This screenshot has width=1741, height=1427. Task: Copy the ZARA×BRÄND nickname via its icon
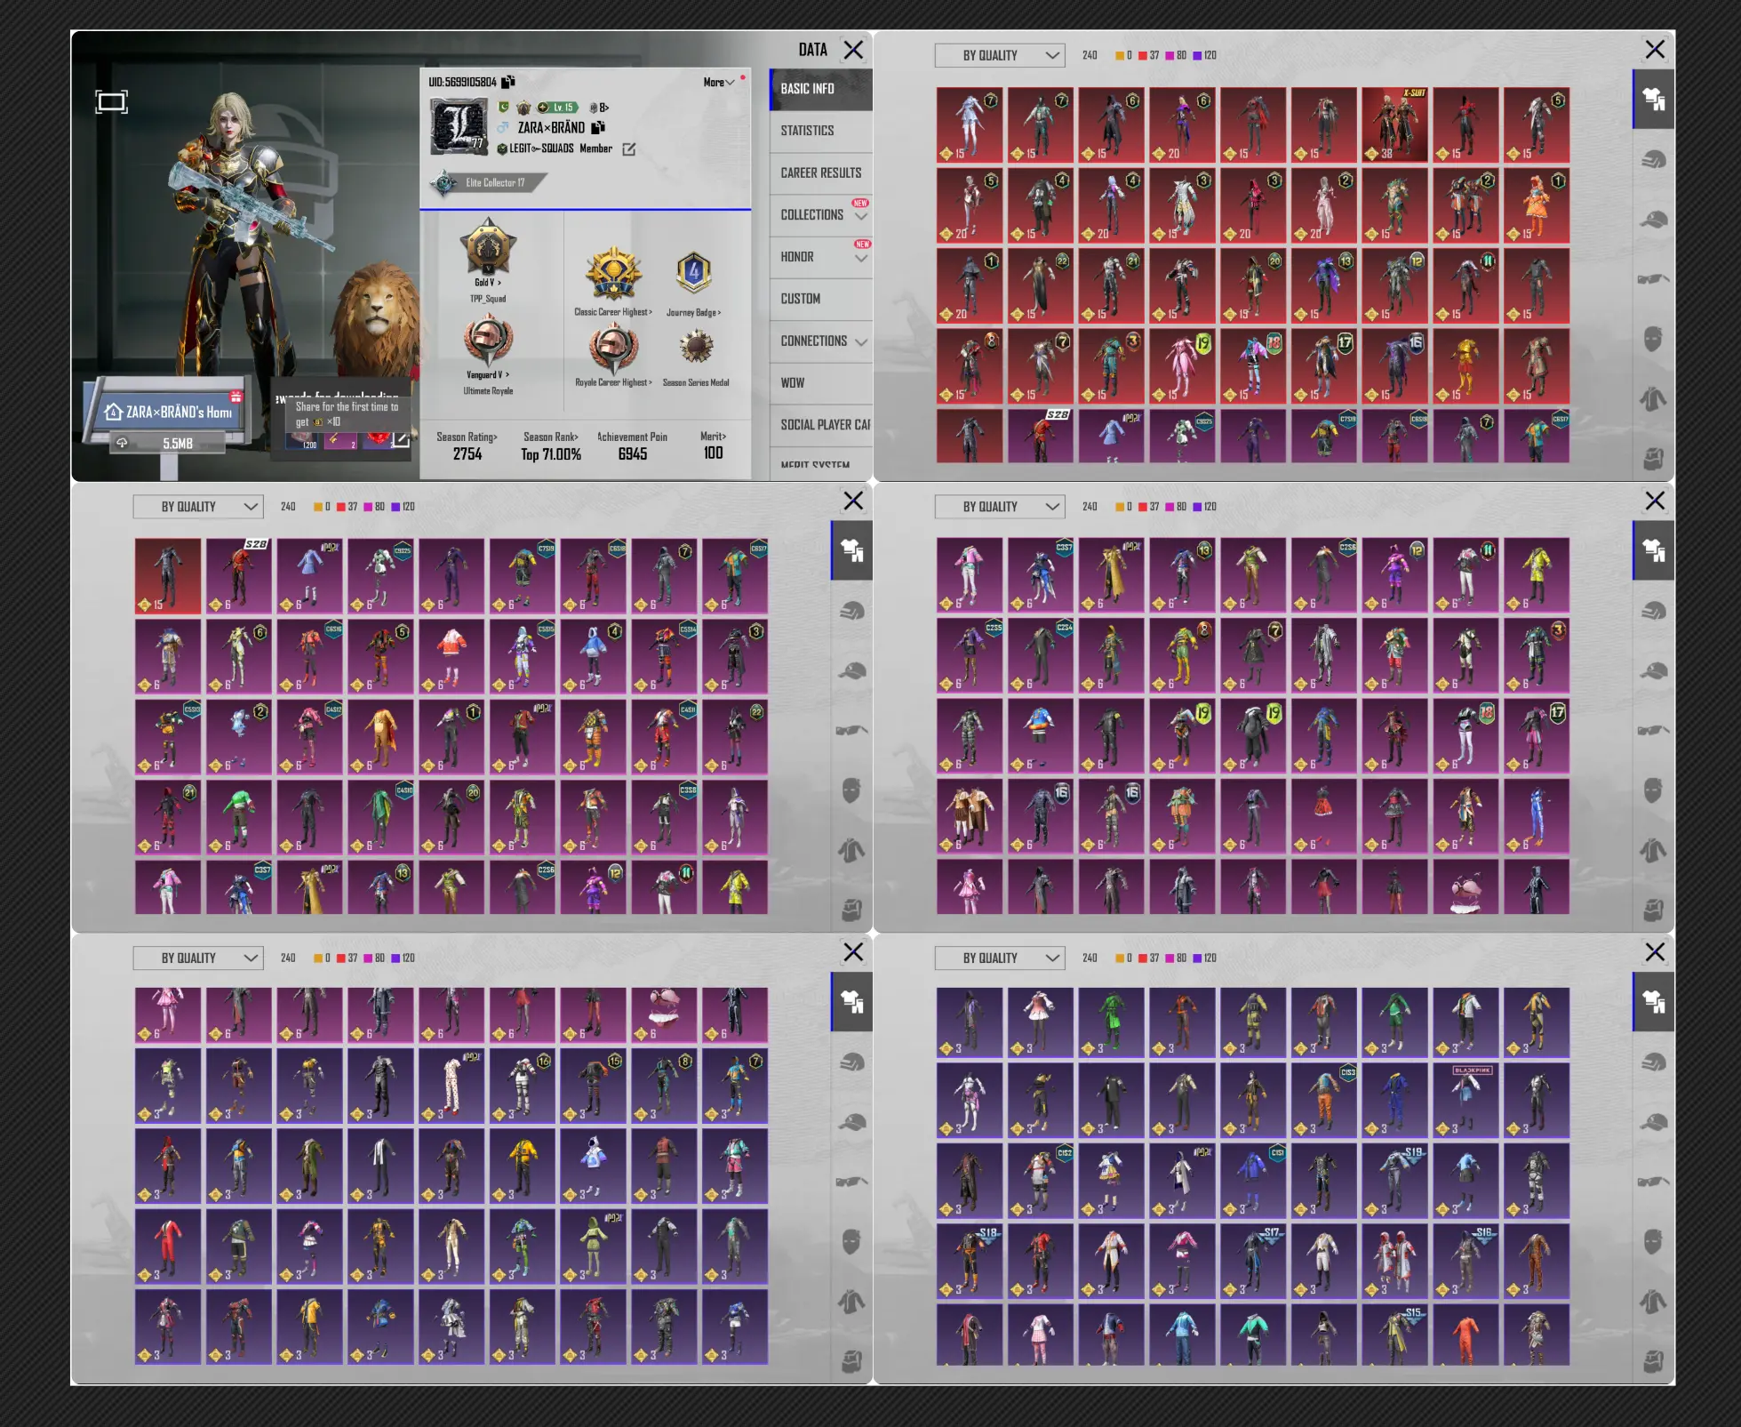[598, 127]
